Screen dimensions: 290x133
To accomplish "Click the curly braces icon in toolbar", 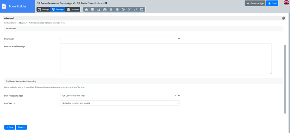I will pos(136,10).
